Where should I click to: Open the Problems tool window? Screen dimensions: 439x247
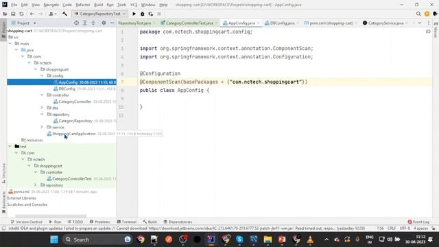99,222
